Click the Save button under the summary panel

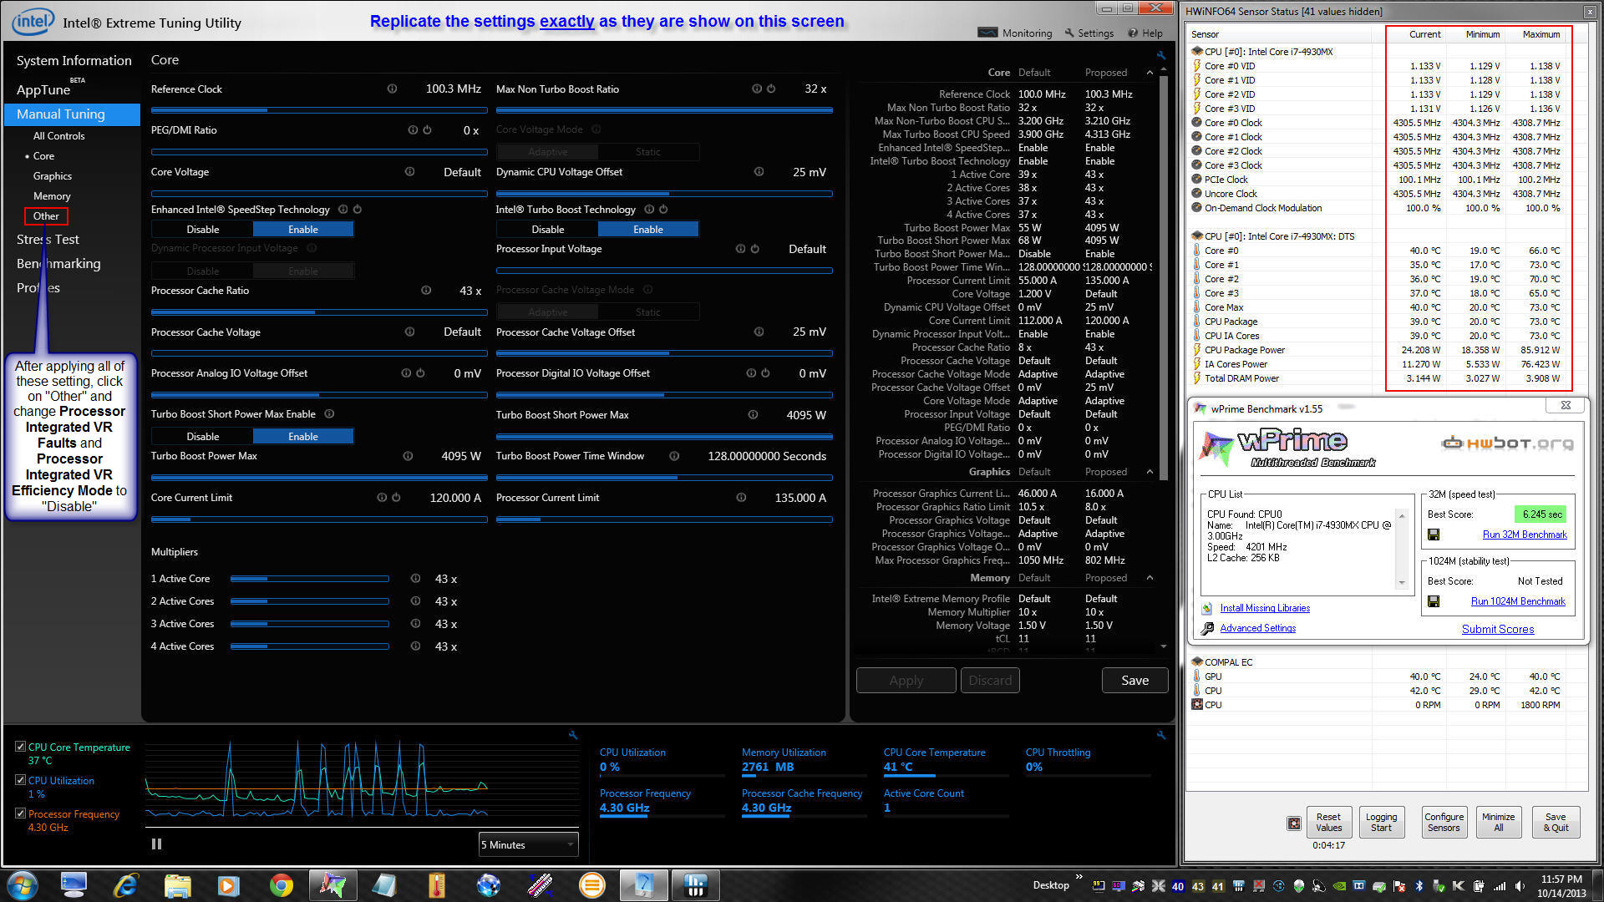[x=1134, y=681]
